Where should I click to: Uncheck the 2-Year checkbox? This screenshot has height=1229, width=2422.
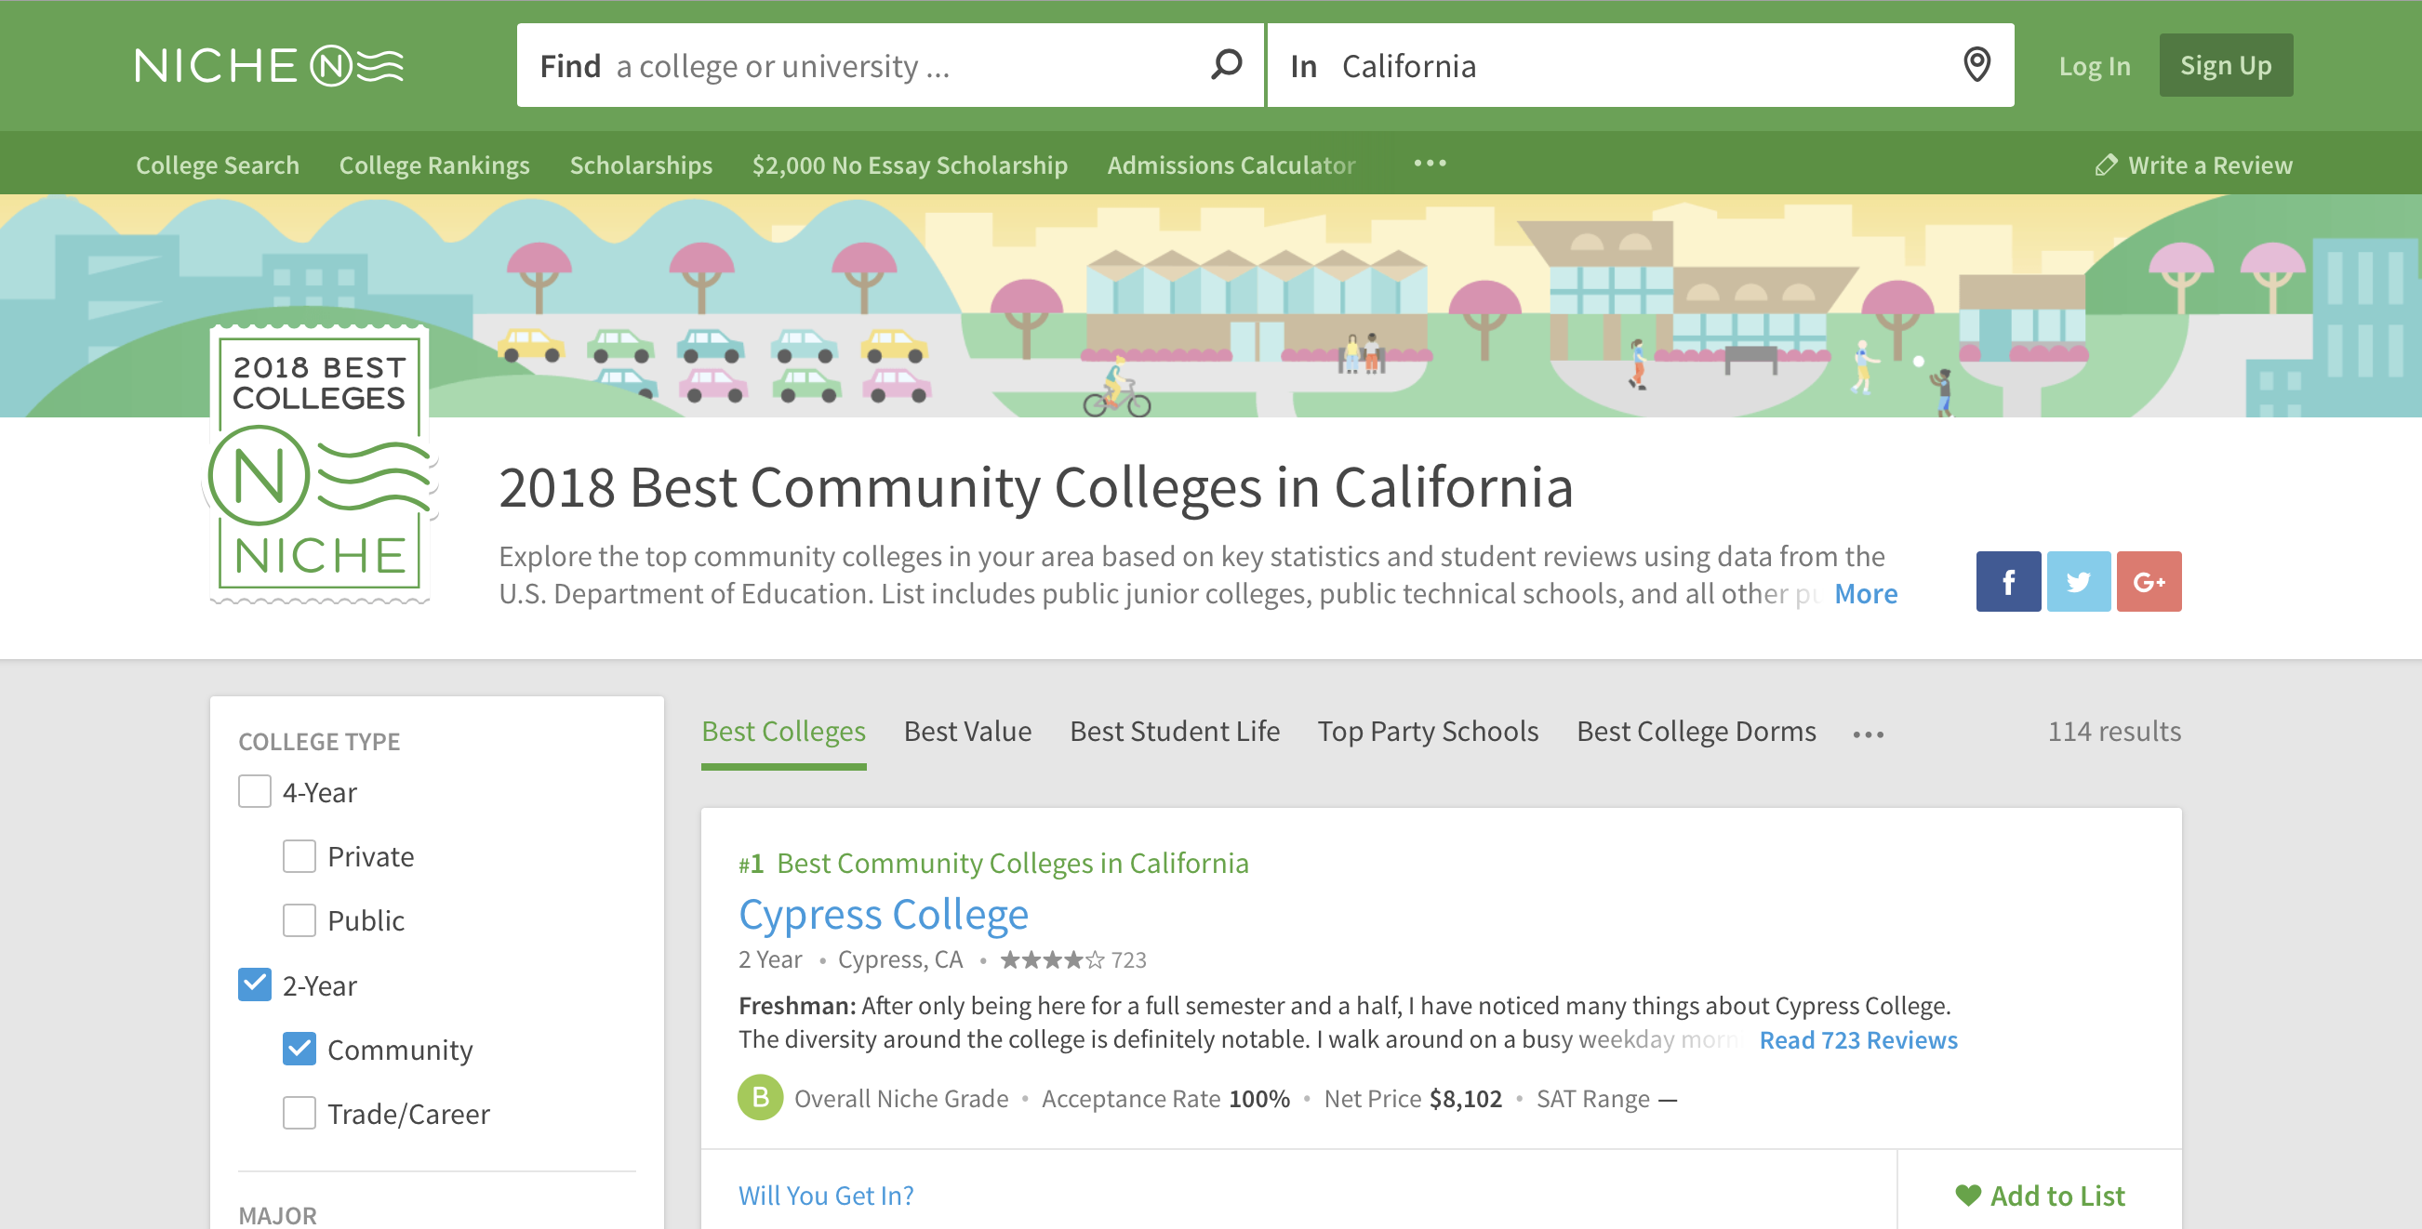pyautogui.click(x=255, y=985)
